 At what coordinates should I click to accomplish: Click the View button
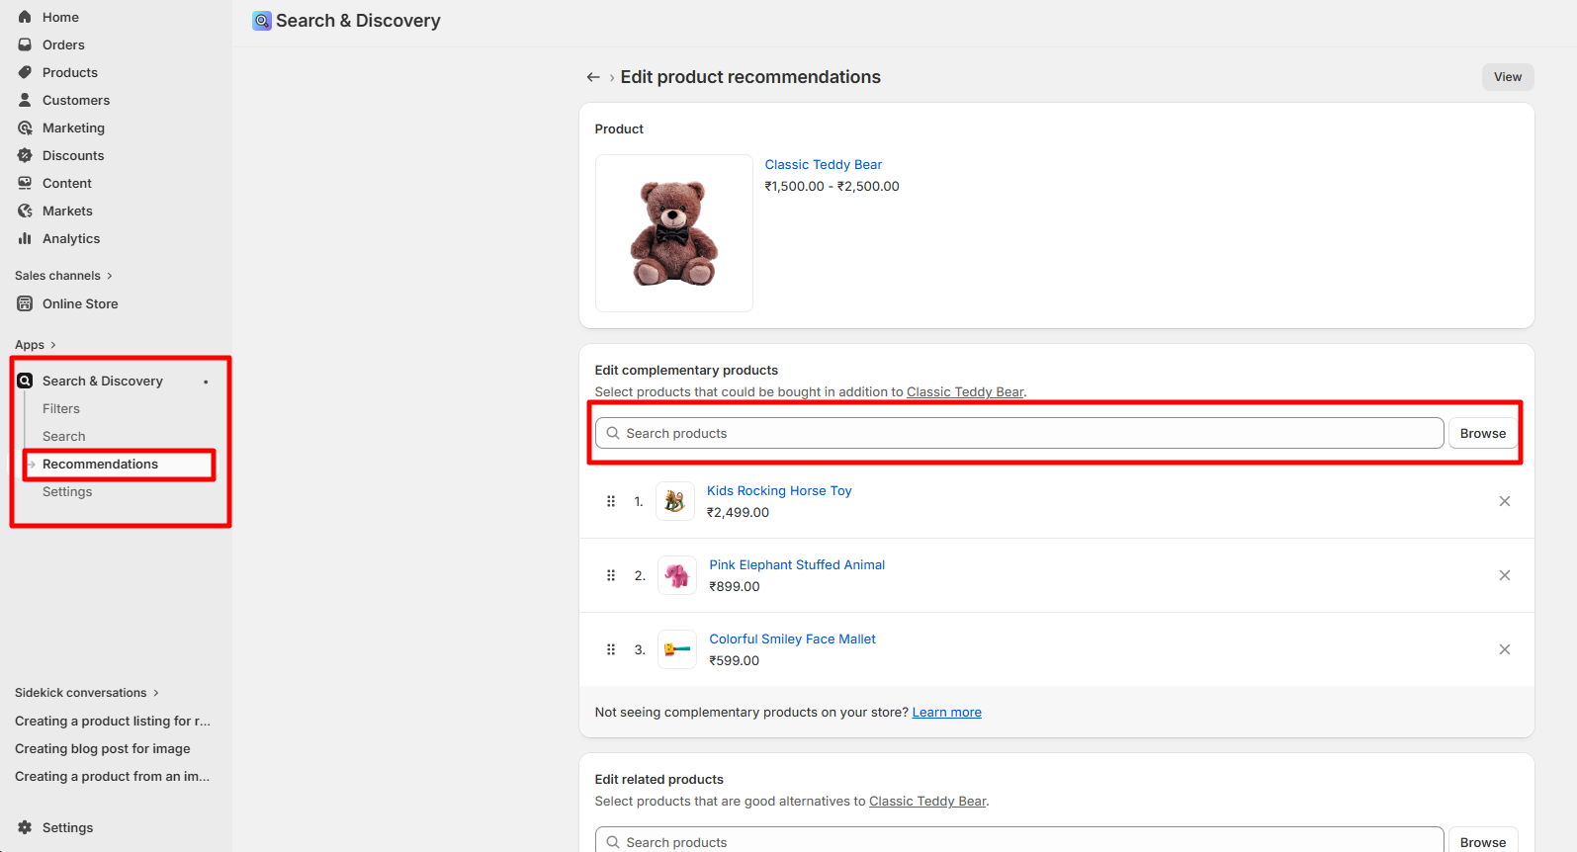click(1508, 77)
